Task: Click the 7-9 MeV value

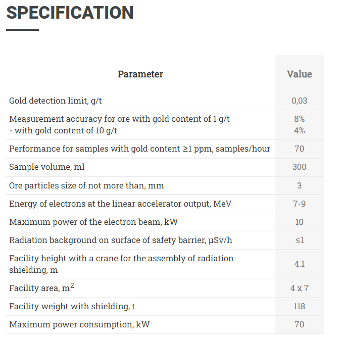Action: (x=300, y=204)
